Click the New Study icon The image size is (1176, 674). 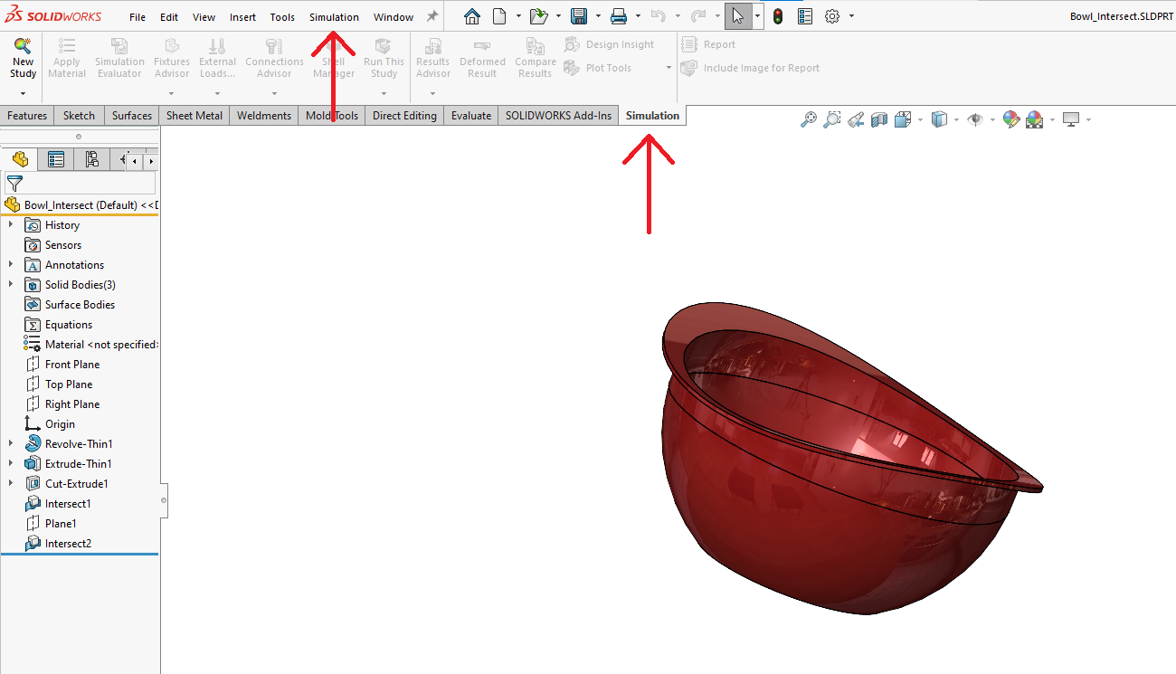[23, 47]
